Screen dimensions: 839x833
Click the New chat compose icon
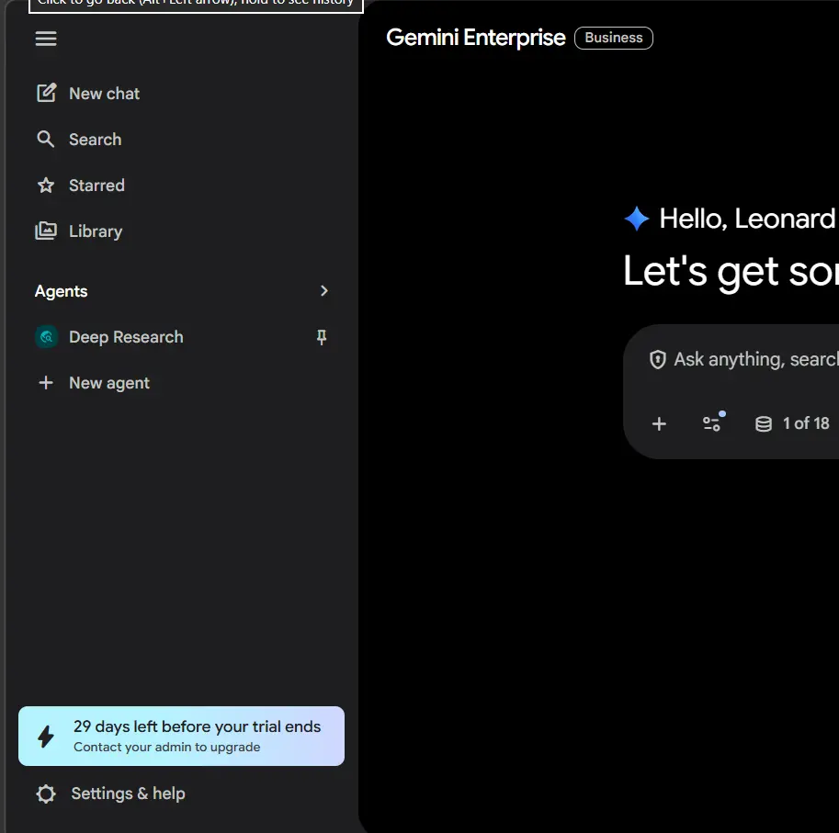46,93
